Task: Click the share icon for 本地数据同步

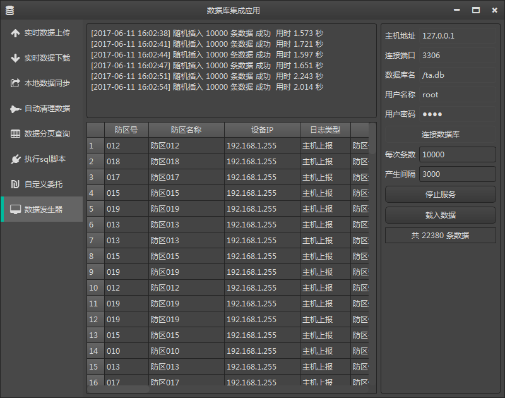Action: point(15,83)
